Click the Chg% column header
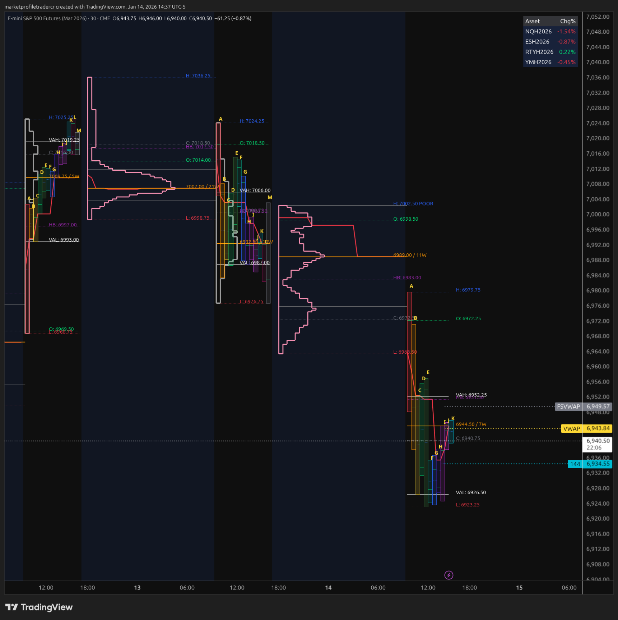This screenshot has width=618, height=620. click(568, 21)
